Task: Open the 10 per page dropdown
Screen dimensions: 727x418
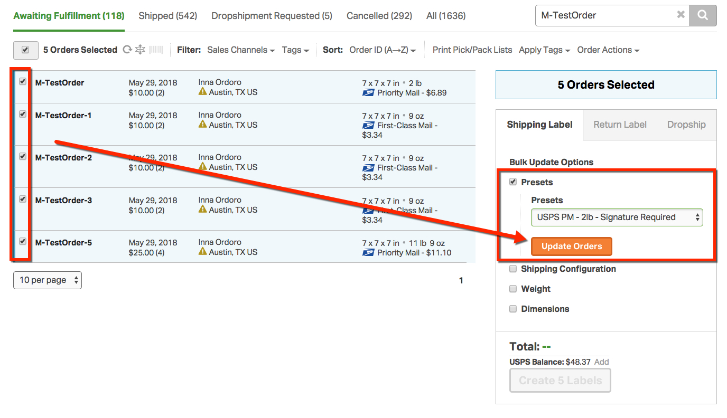Action: pyautogui.click(x=47, y=280)
